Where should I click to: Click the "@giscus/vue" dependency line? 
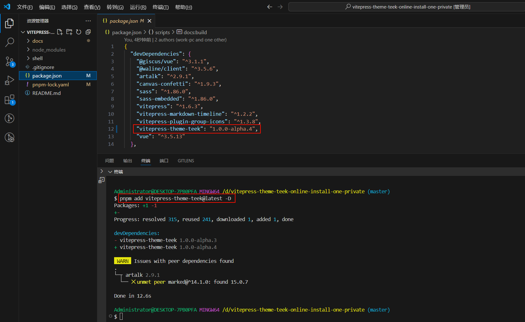tap(173, 61)
